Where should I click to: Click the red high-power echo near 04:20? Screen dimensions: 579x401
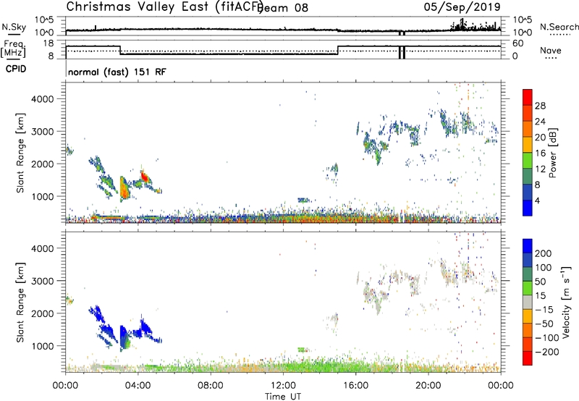[x=144, y=177]
